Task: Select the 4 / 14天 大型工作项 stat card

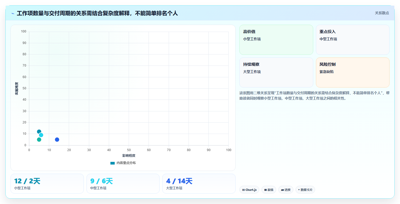Action: [199, 184]
